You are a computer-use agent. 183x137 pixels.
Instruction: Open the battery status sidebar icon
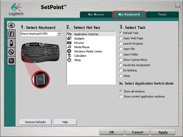(x=11, y=43)
